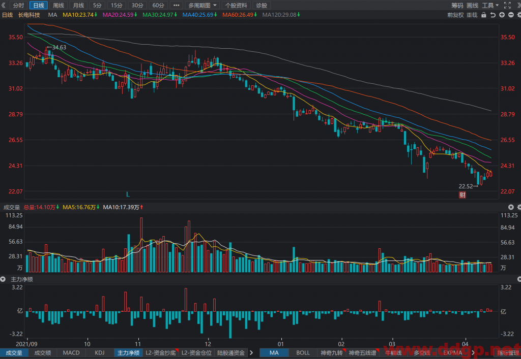Click the MA40:25.69 legend
521x359 pixels.
pos(199,15)
